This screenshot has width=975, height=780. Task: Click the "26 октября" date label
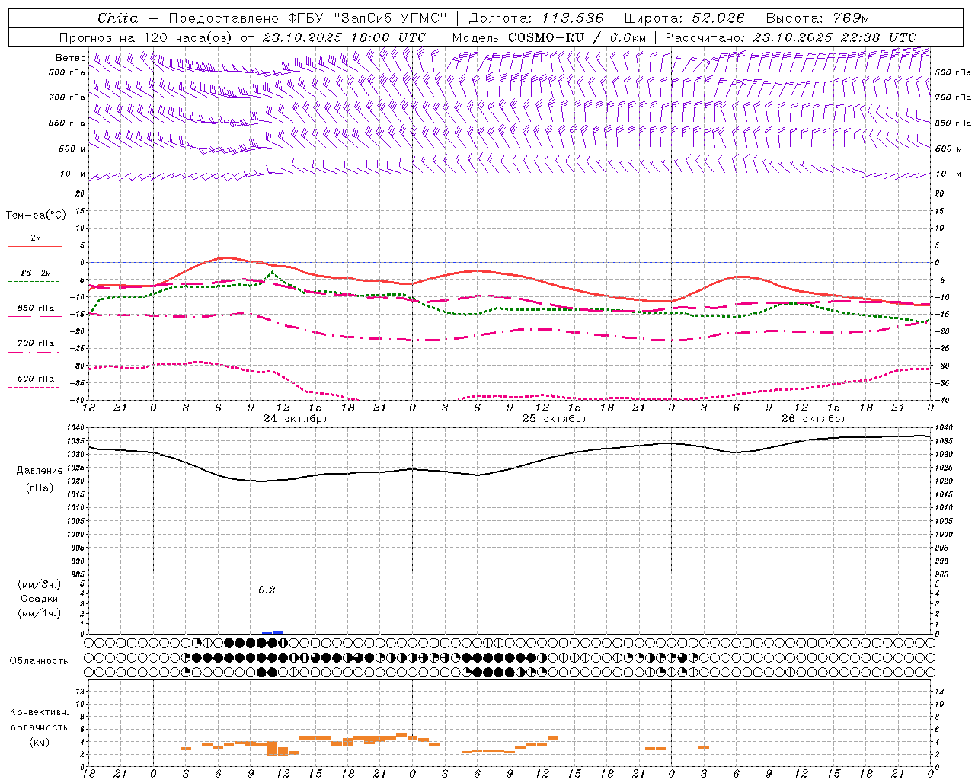(x=814, y=419)
